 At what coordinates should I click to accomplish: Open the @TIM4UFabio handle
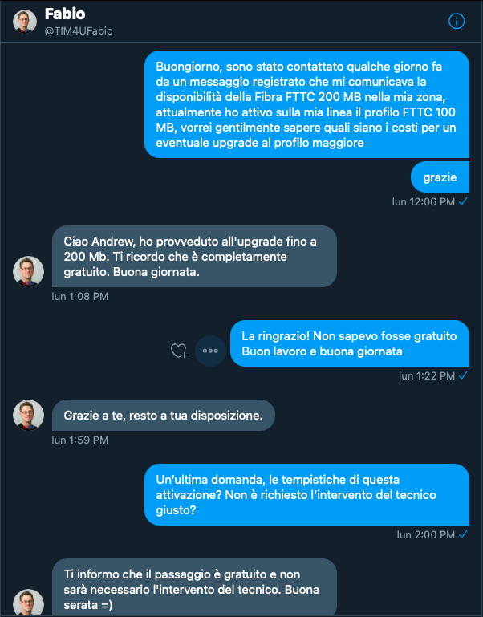coord(79,31)
